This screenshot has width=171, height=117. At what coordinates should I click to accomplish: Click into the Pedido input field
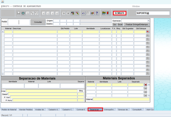point(19,22)
